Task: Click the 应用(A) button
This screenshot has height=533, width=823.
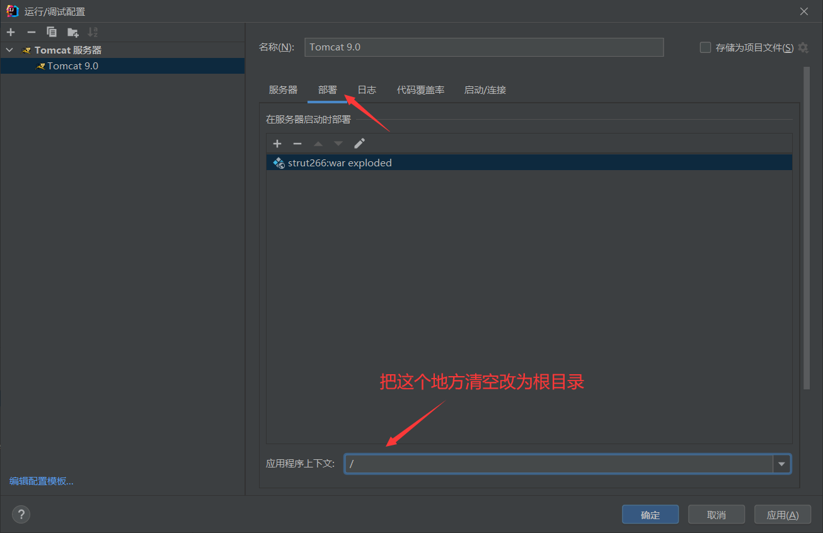Action: pos(783,515)
